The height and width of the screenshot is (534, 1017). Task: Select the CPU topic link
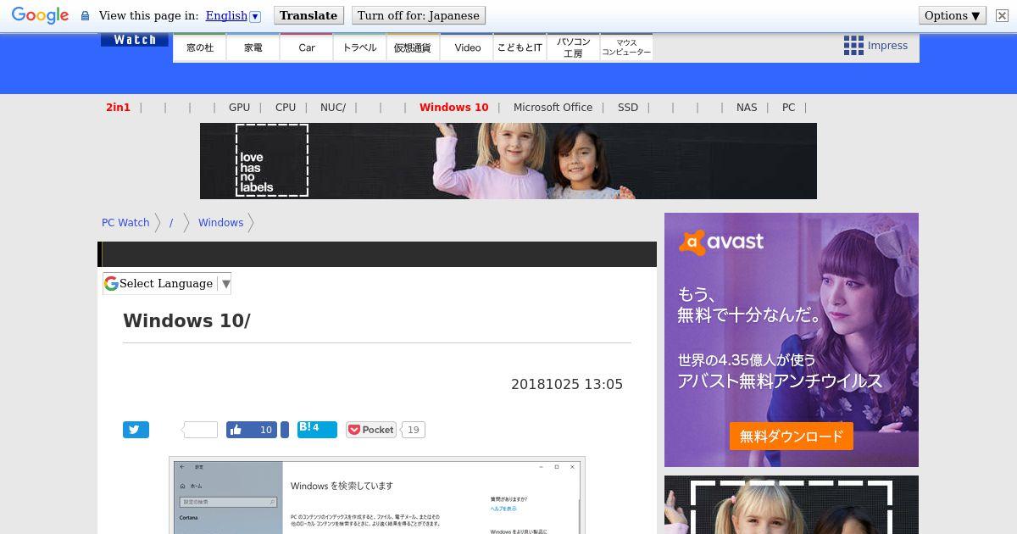coord(286,108)
